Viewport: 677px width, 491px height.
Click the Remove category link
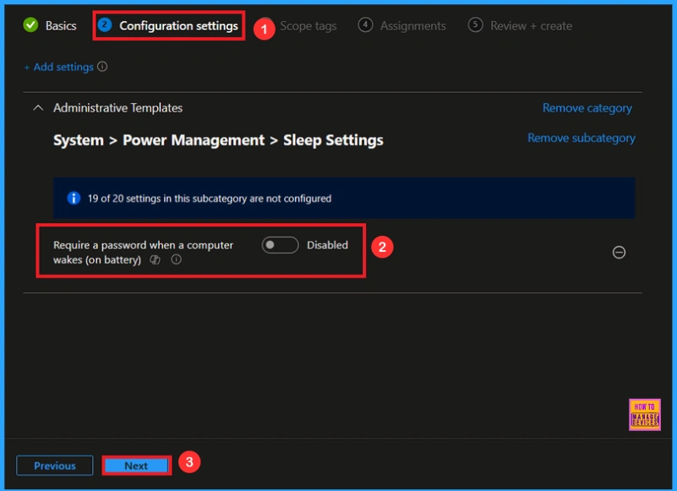coord(586,107)
